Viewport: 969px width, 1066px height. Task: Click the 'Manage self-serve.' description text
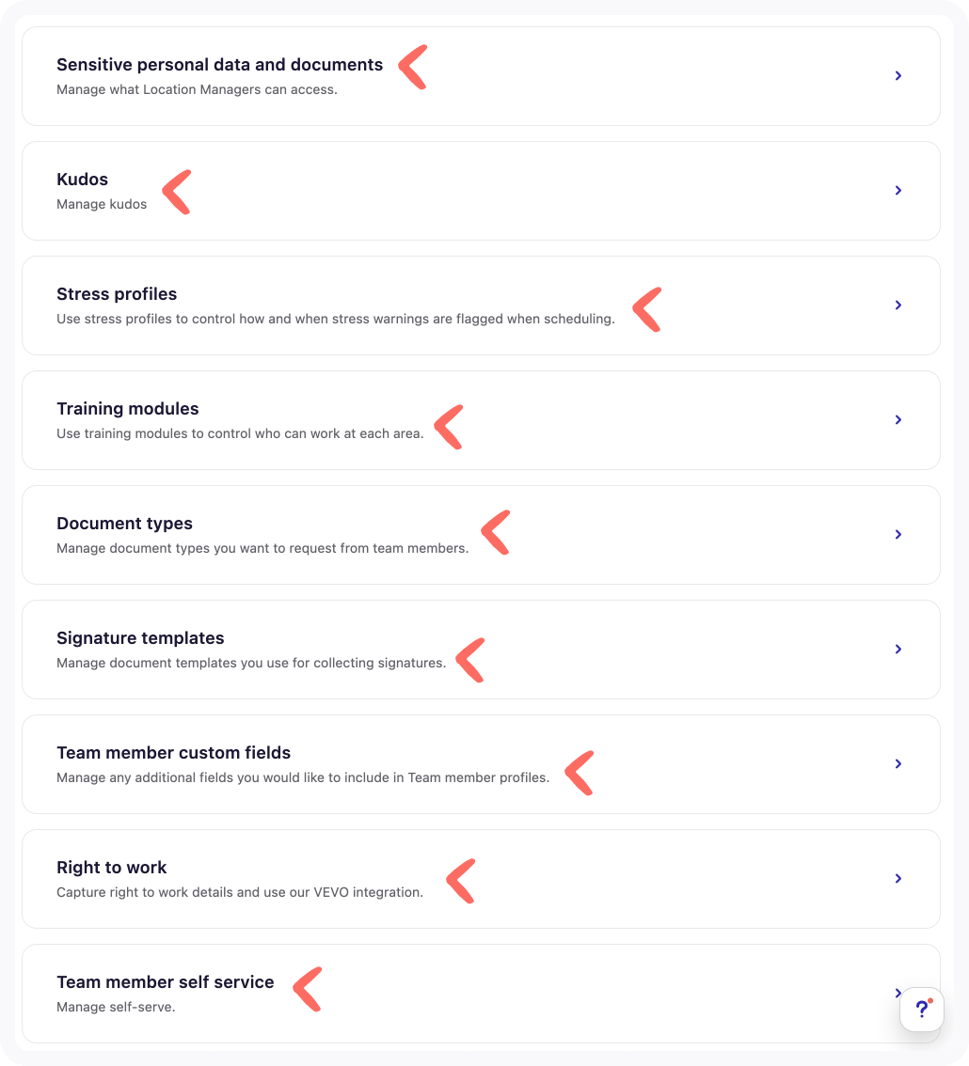pyautogui.click(x=116, y=1008)
